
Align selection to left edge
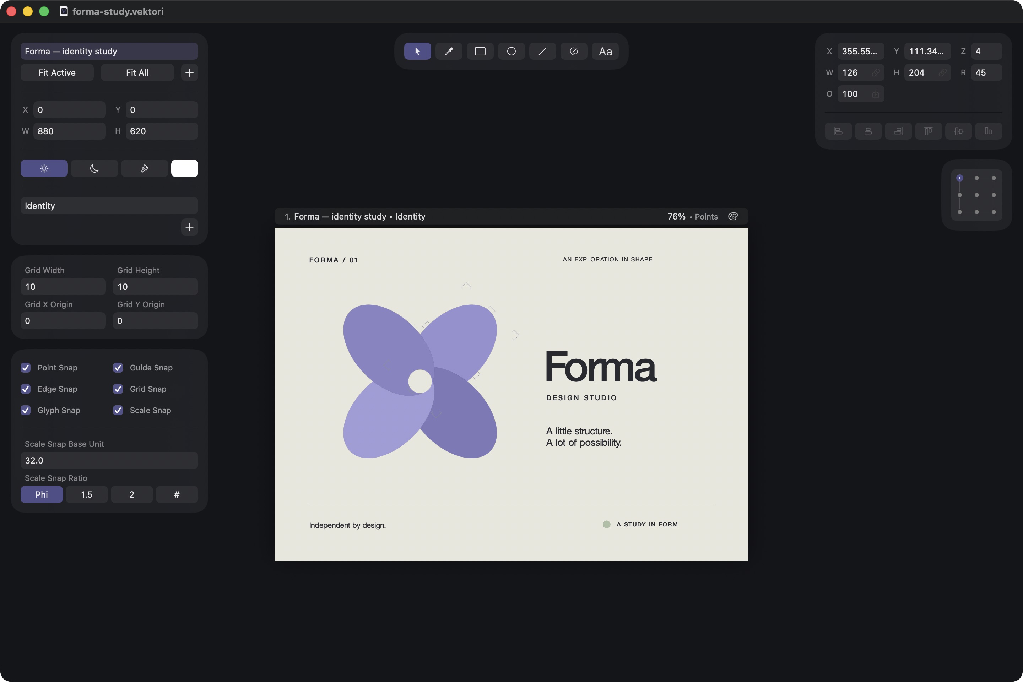pyautogui.click(x=838, y=131)
